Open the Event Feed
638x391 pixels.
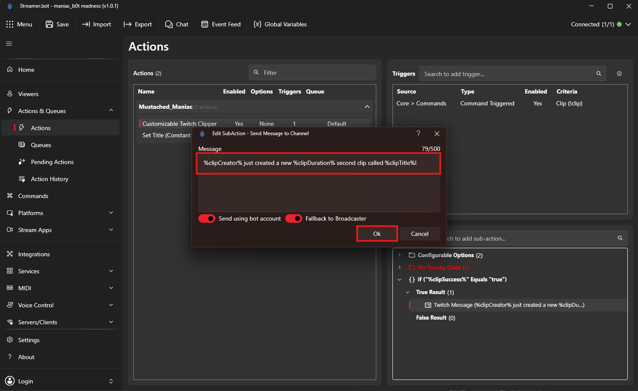[221, 24]
